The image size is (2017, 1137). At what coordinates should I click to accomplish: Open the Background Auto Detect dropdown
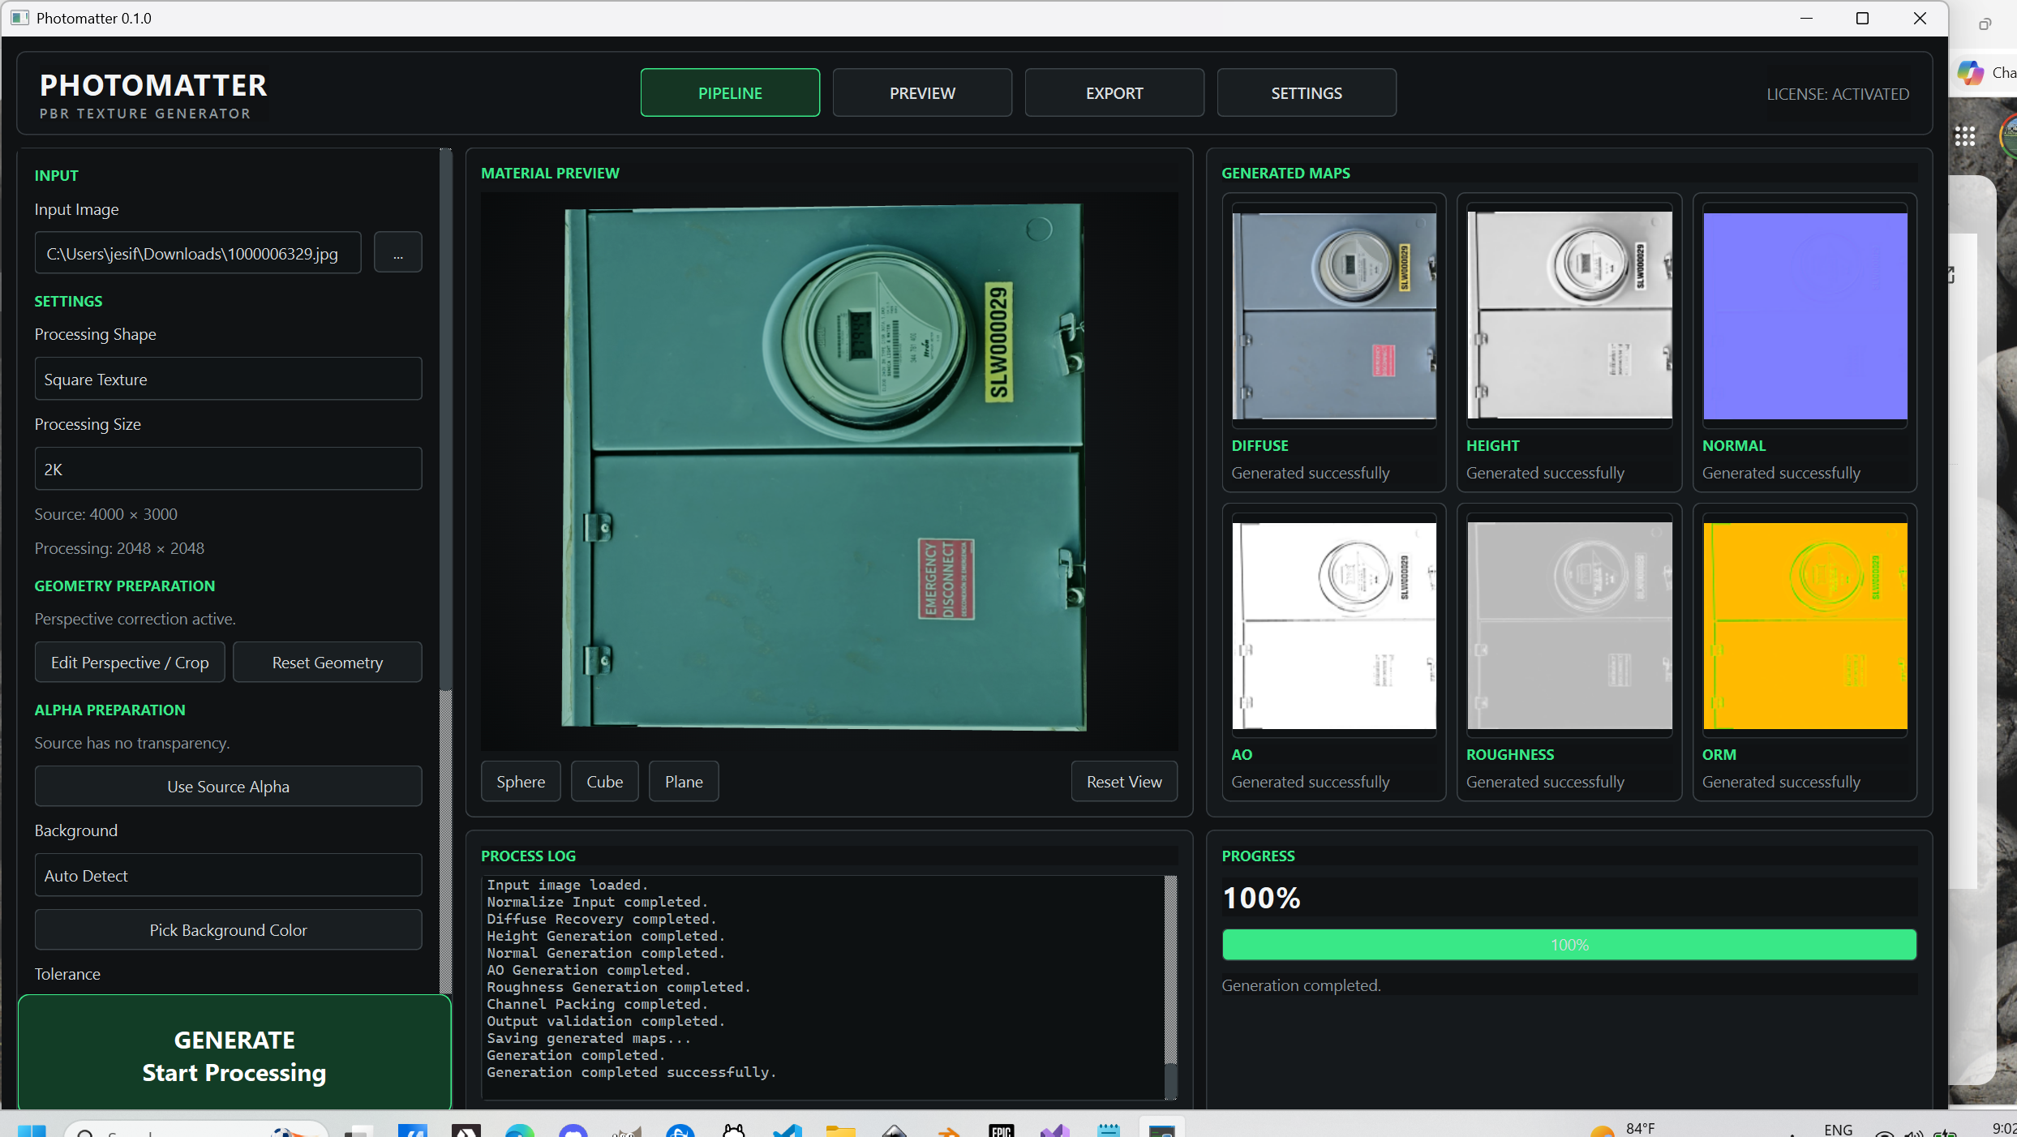tap(228, 875)
